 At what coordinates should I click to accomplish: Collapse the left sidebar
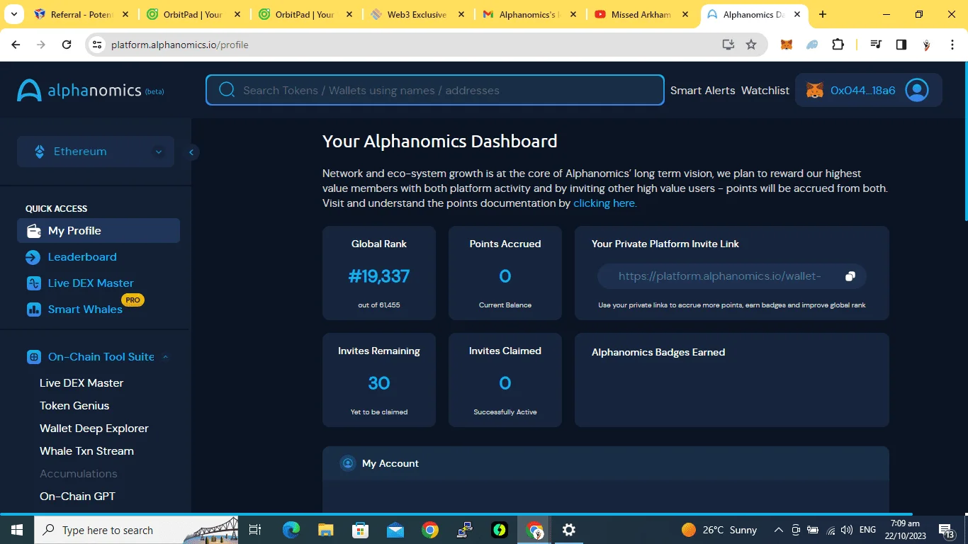(x=191, y=152)
